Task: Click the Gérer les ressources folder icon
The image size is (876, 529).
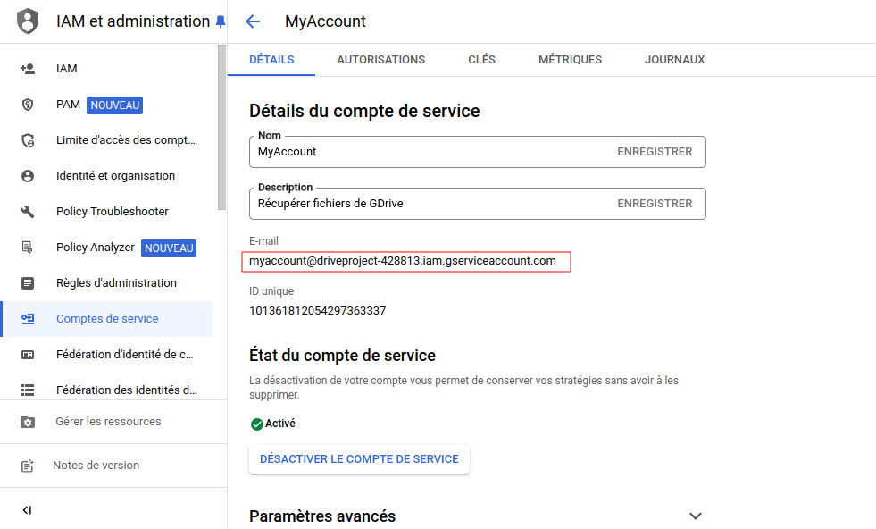Action: [x=28, y=422]
